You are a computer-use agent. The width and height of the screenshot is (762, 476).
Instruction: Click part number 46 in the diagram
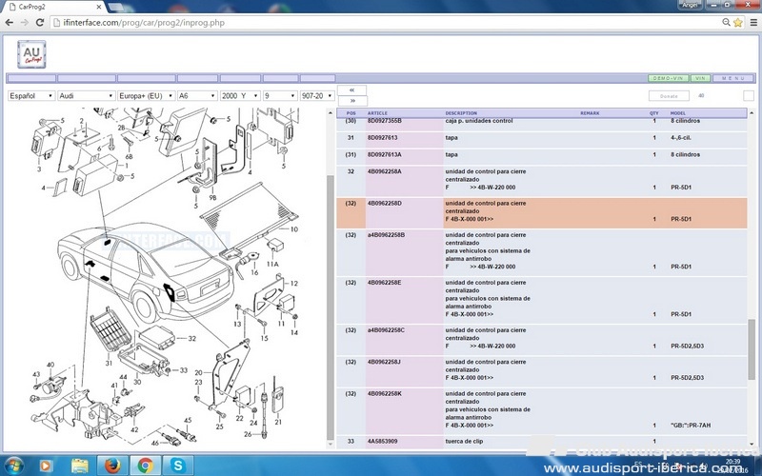pyautogui.click(x=155, y=443)
